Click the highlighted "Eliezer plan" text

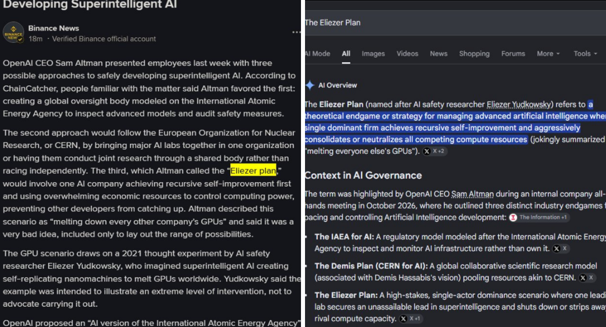pyautogui.click(x=254, y=171)
